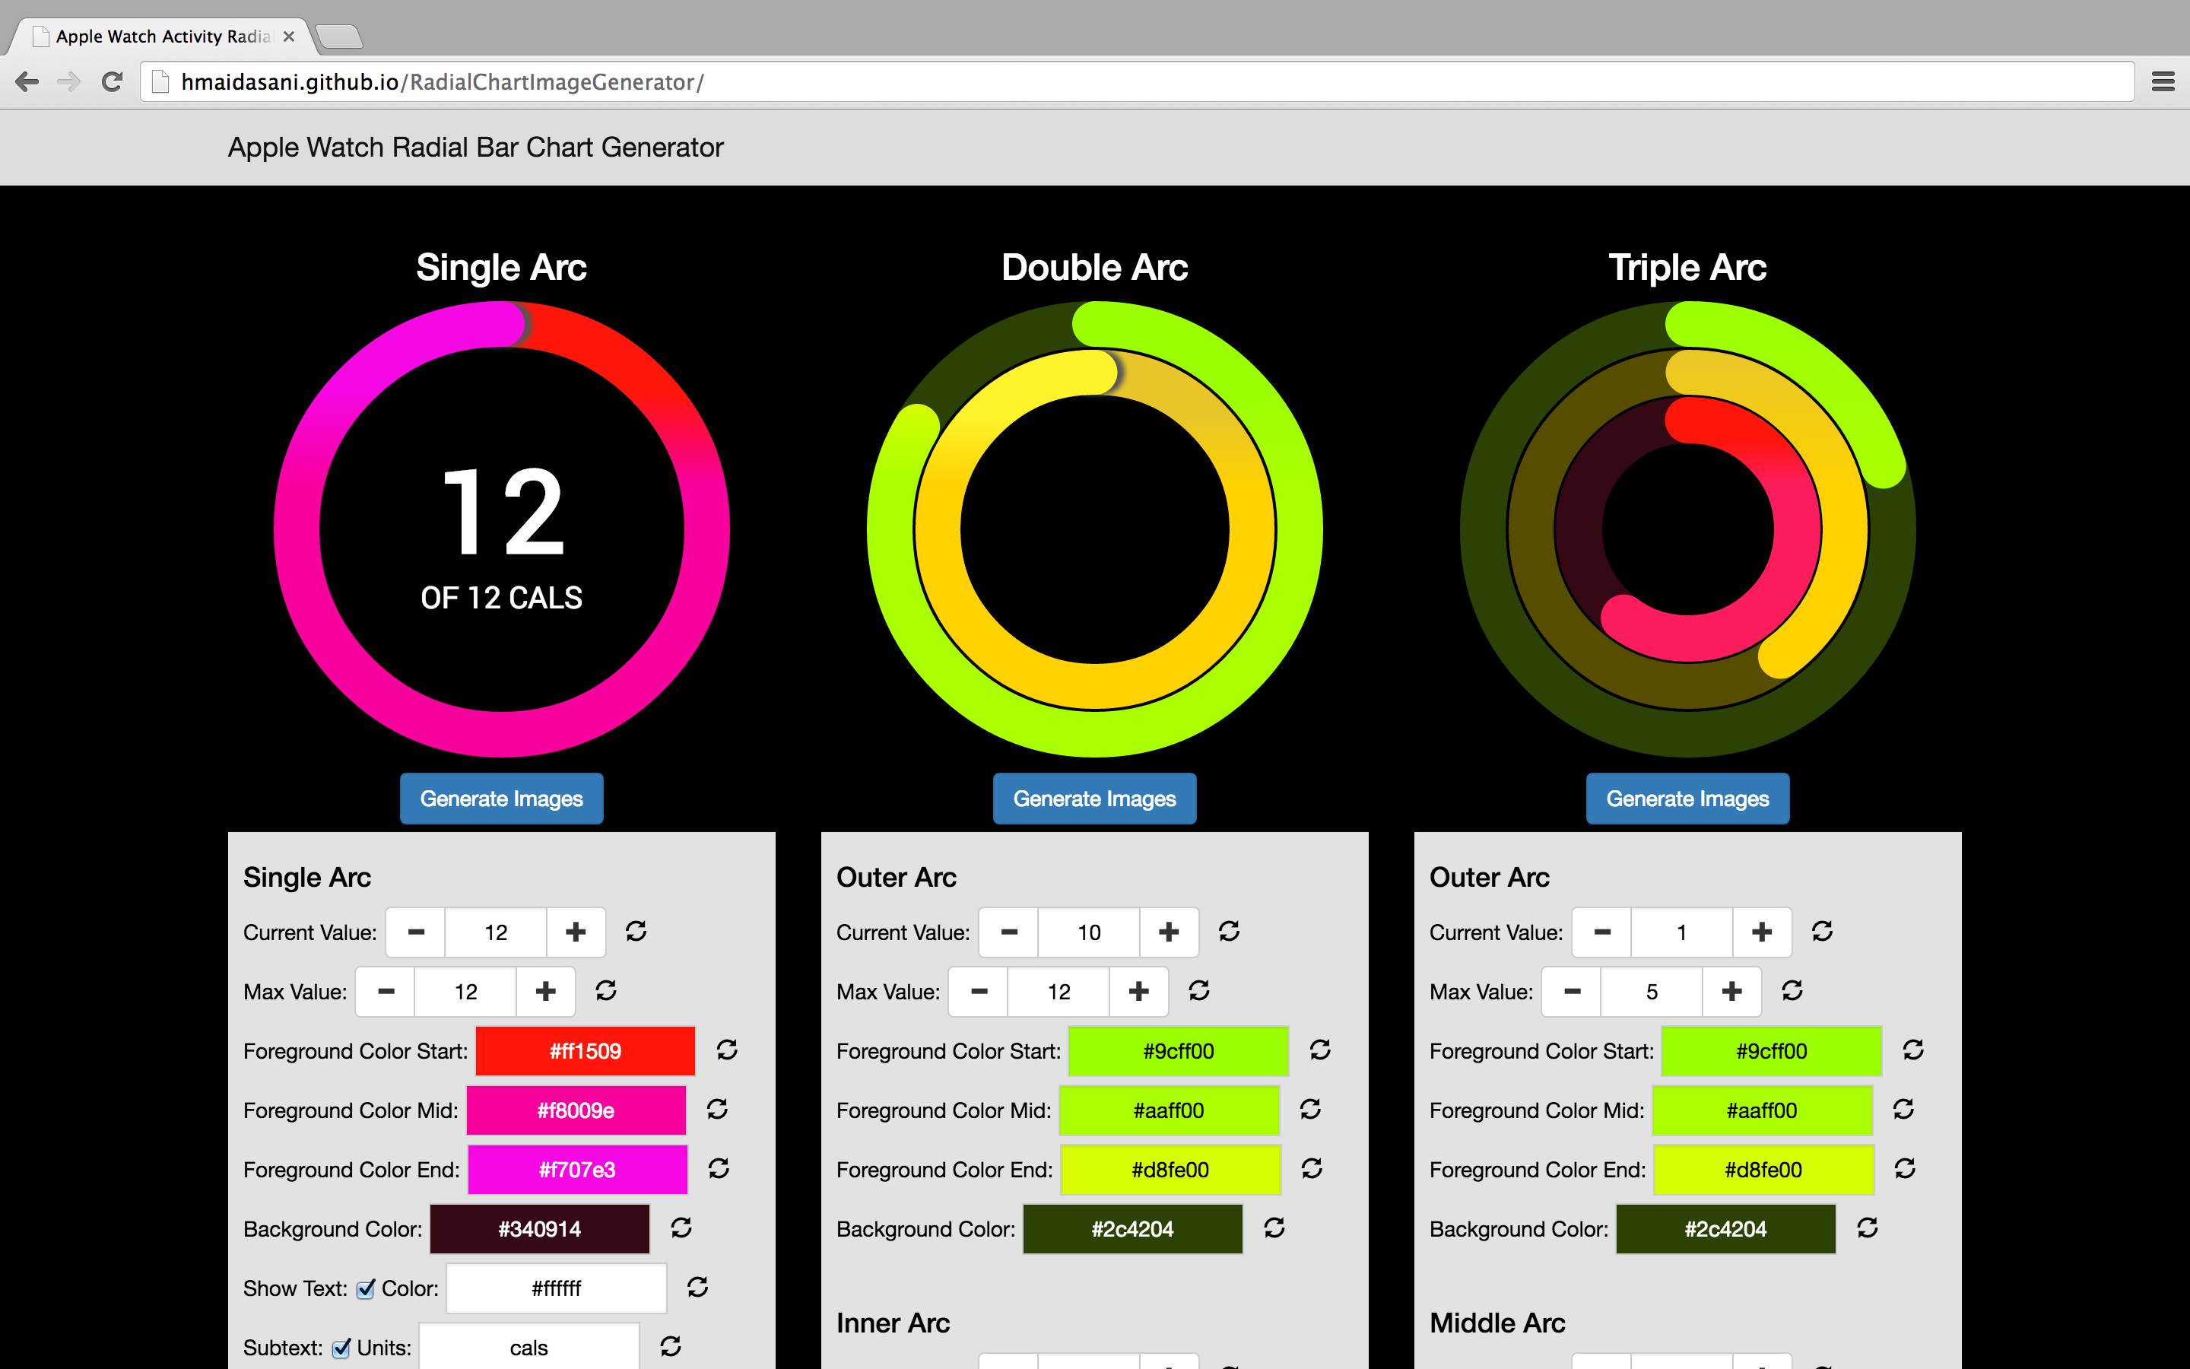Click the browser reload icon
Image resolution: width=2190 pixels, height=1369 pixels.
click(113, 82)
